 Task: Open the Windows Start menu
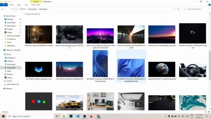[3, 116]
